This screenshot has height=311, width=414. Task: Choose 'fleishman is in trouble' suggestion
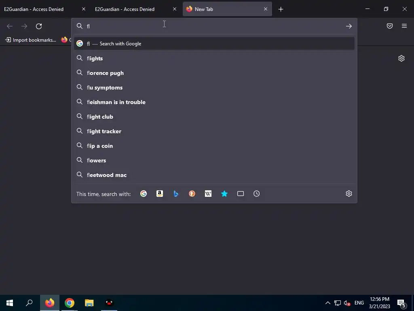point(214,102)
